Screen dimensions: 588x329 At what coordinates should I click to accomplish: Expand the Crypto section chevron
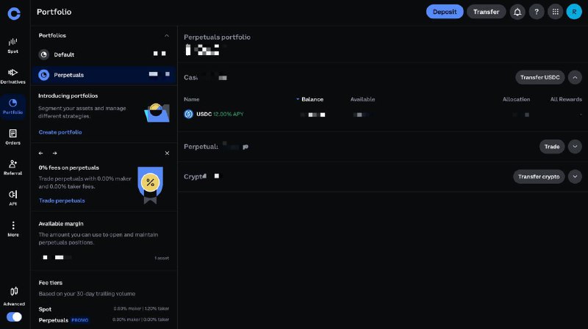(x=575, y=176)
